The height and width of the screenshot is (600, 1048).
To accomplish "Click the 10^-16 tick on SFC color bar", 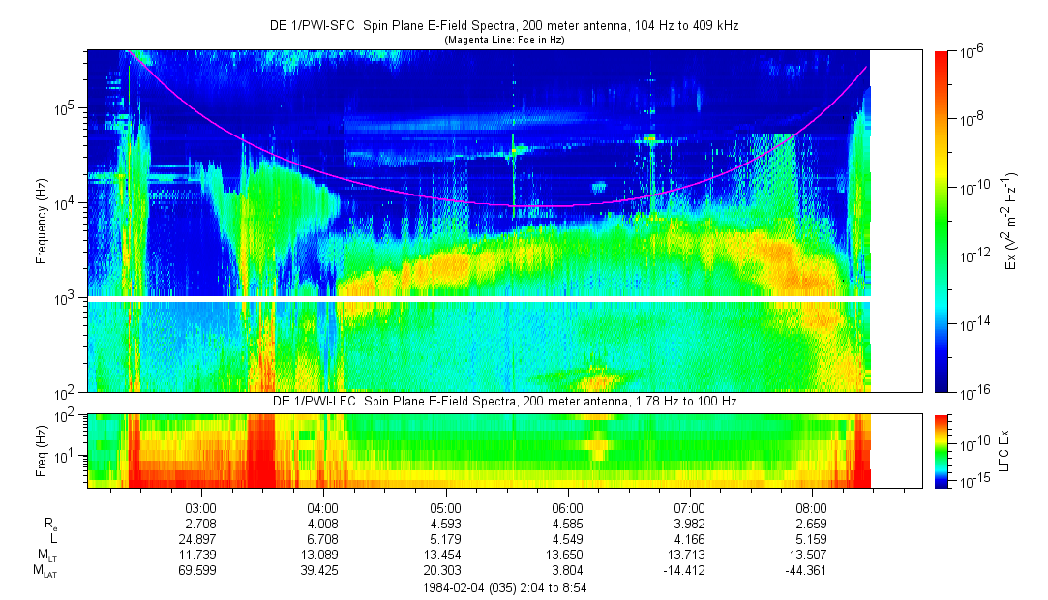I will click(974, 392).
